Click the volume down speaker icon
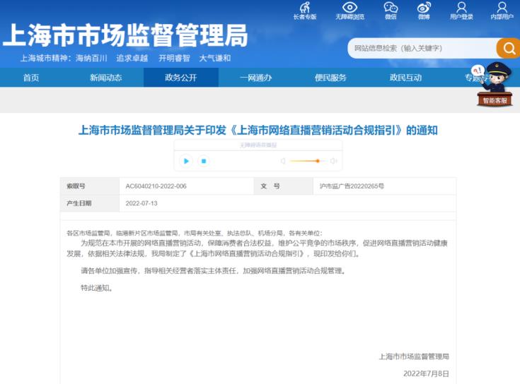 [x=283, y=161]
